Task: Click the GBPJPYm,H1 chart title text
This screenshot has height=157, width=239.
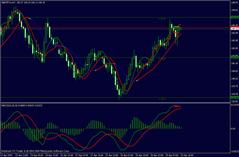Action: (x=8, y=3)
